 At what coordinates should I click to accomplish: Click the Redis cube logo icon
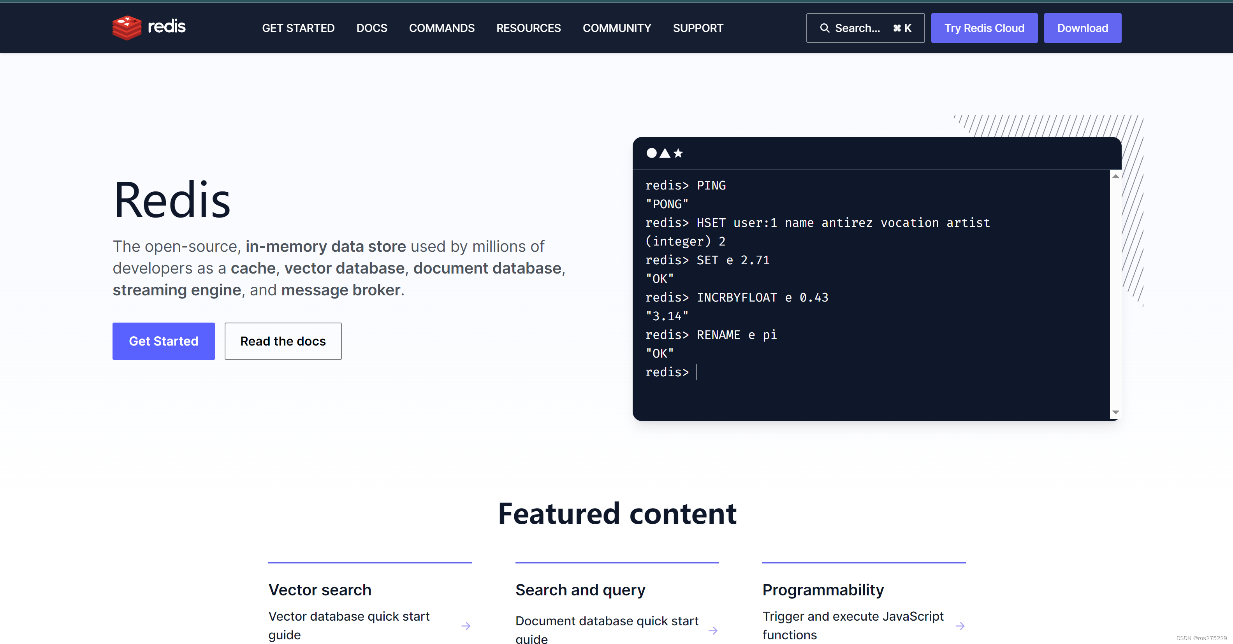tap(127, 28)
